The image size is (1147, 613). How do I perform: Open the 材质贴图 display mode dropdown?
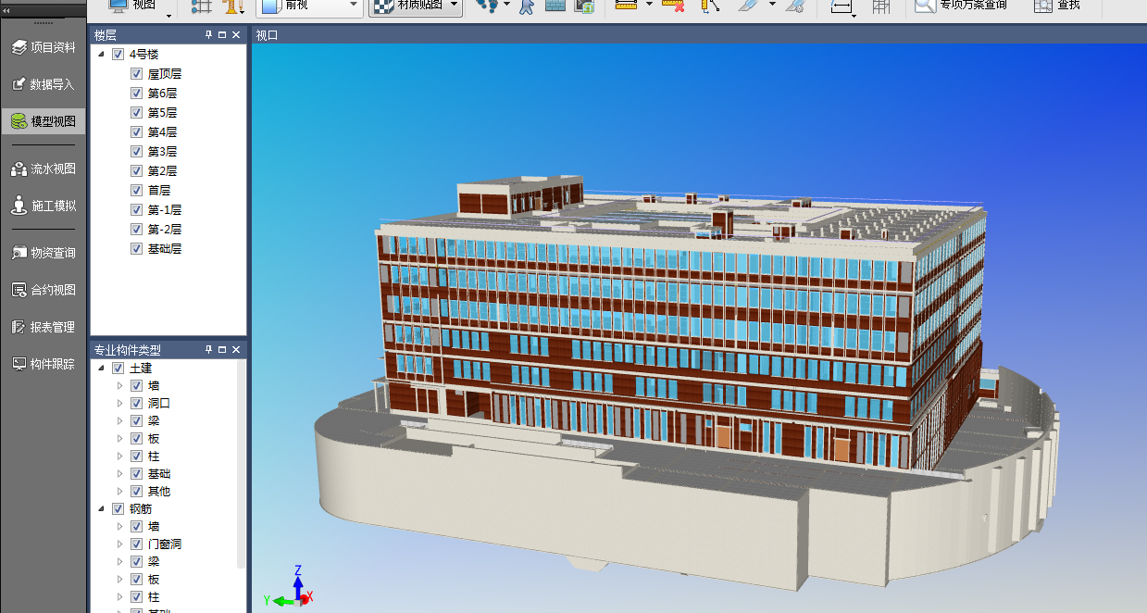point(455,6)
